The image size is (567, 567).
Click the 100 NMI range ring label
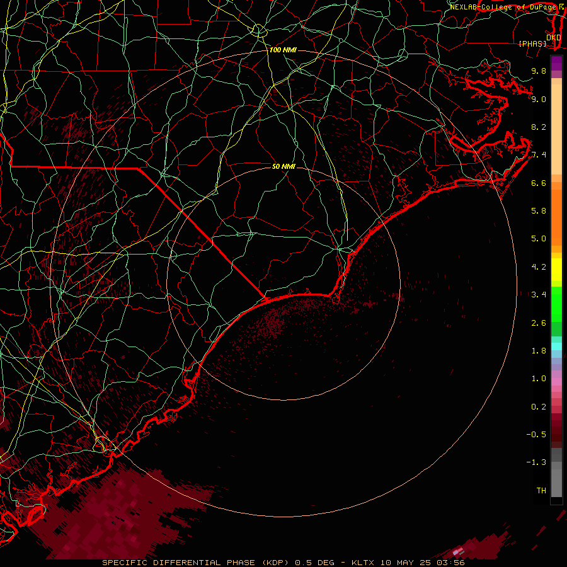[x=283, y=50]
